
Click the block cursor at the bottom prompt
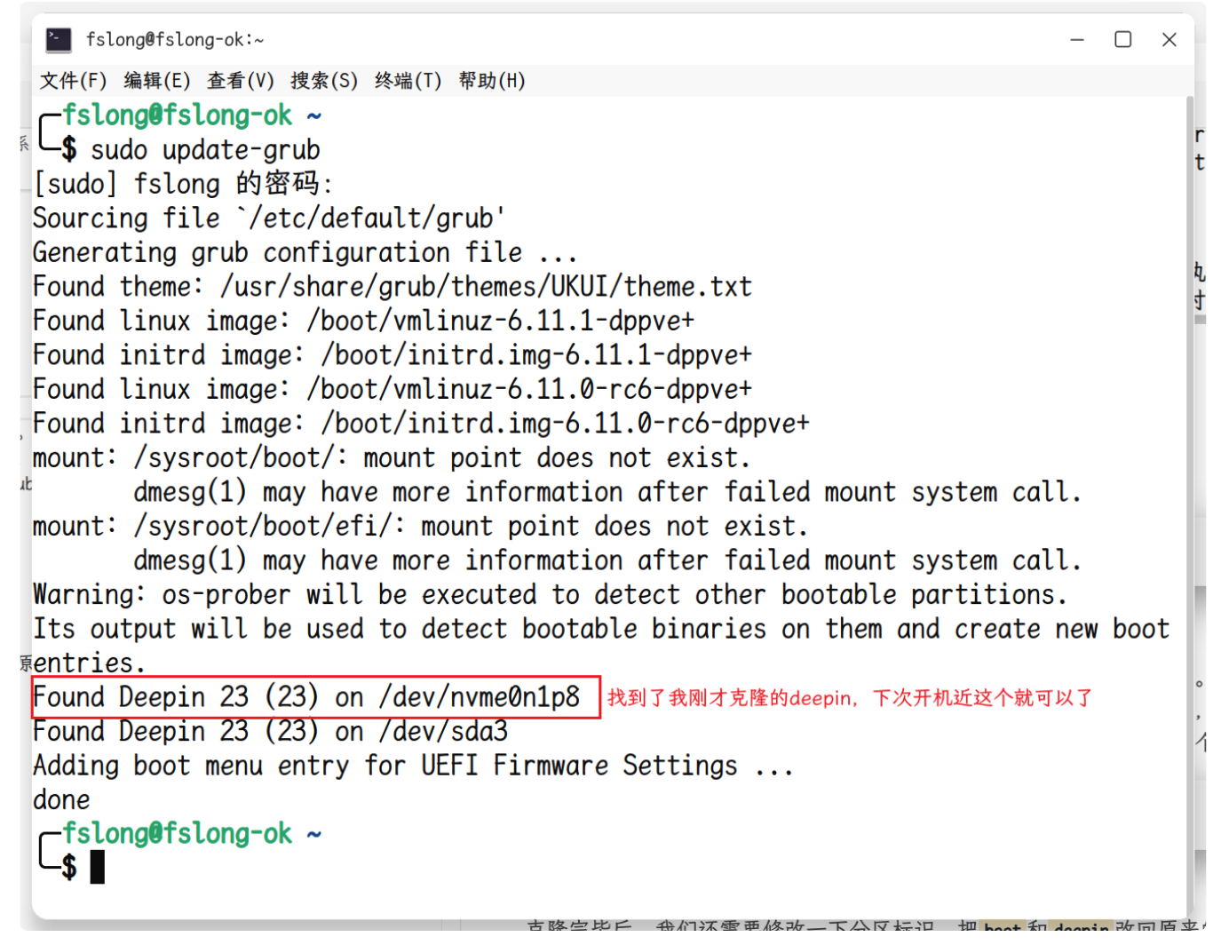point(97,867)
